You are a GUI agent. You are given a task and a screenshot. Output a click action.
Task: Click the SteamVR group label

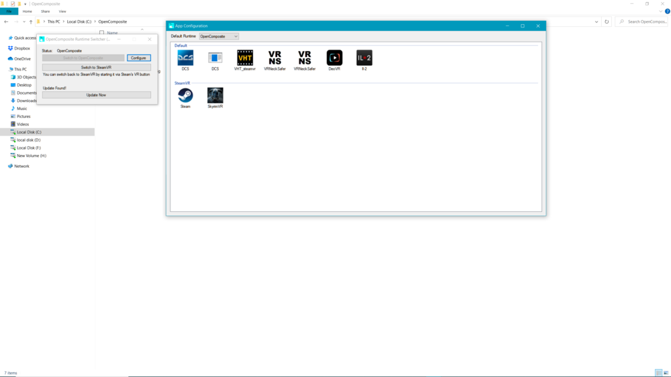pos(182,83)
